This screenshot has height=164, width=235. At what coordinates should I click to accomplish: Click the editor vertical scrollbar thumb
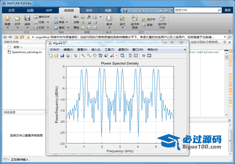click(x=226, y=57)
